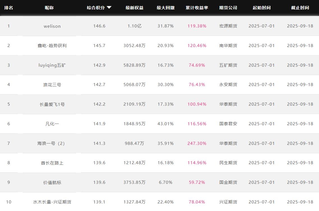Open the welison trader profile

click(52, 26)
